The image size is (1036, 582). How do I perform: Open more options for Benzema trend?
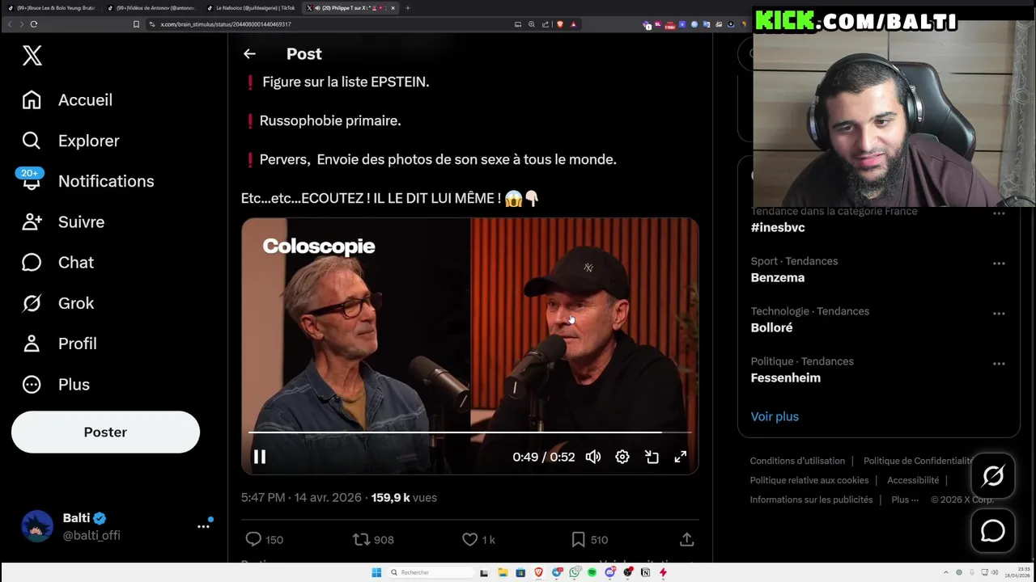[999, 264]
